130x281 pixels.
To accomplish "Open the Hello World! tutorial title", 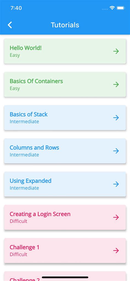I will coord(26,48).
